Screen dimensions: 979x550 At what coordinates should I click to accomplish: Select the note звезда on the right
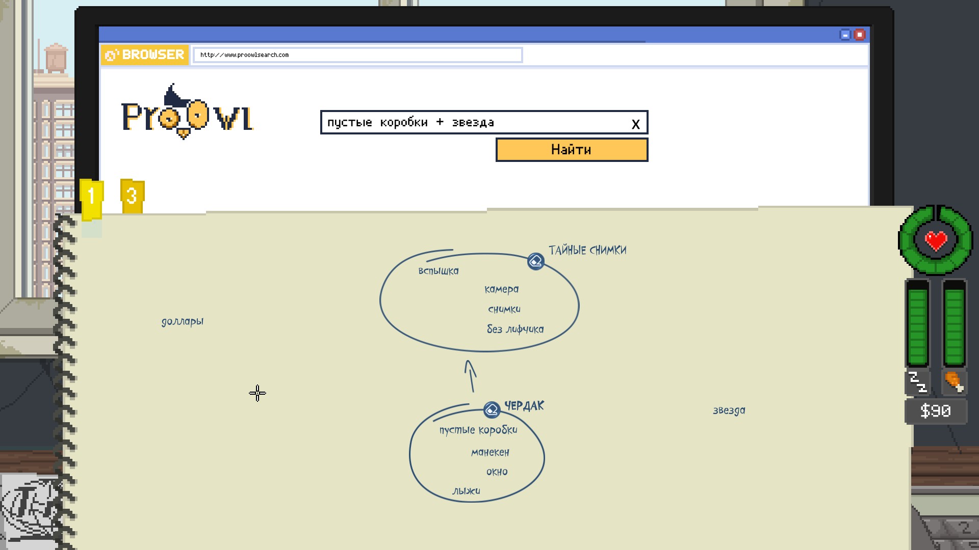(729, 410)
